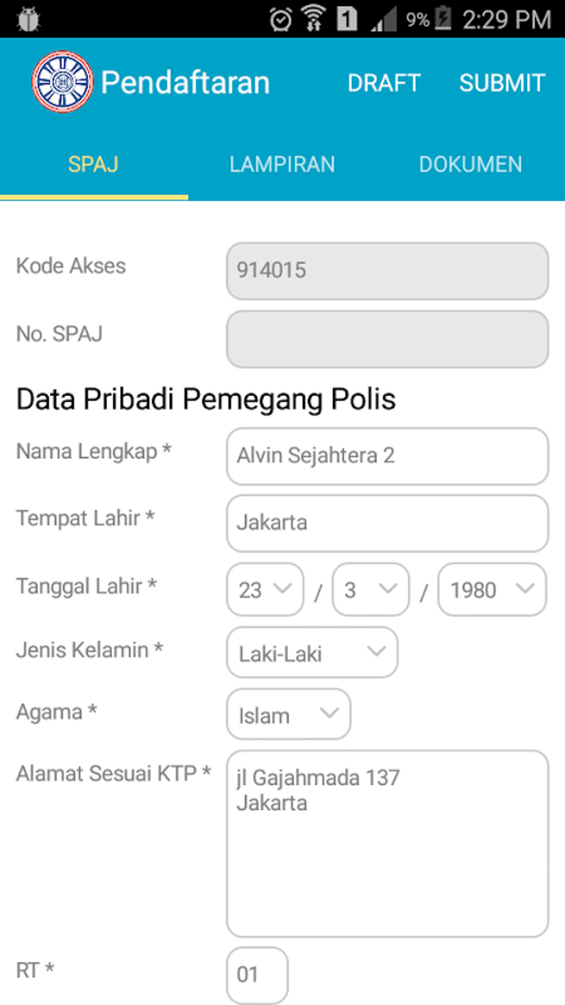565x1005 pixels.
Task: Click the Alamat Sesuai KTP text area
Action: click(x=387, y=843)
